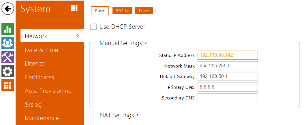Click the orange System grid icon
Screen dimensions: 304x125
(x=7, y=85)
